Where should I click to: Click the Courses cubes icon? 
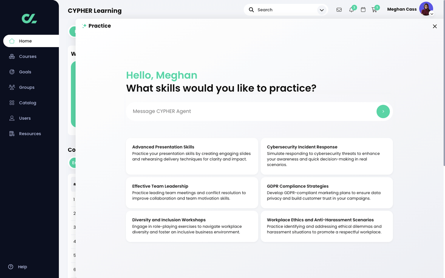[x=12, y=56]
